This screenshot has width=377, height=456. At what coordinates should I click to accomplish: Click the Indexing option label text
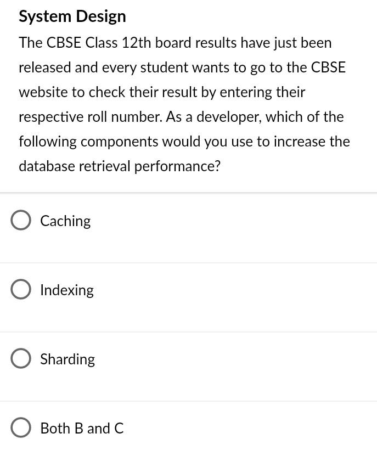(x=66, y=290)
